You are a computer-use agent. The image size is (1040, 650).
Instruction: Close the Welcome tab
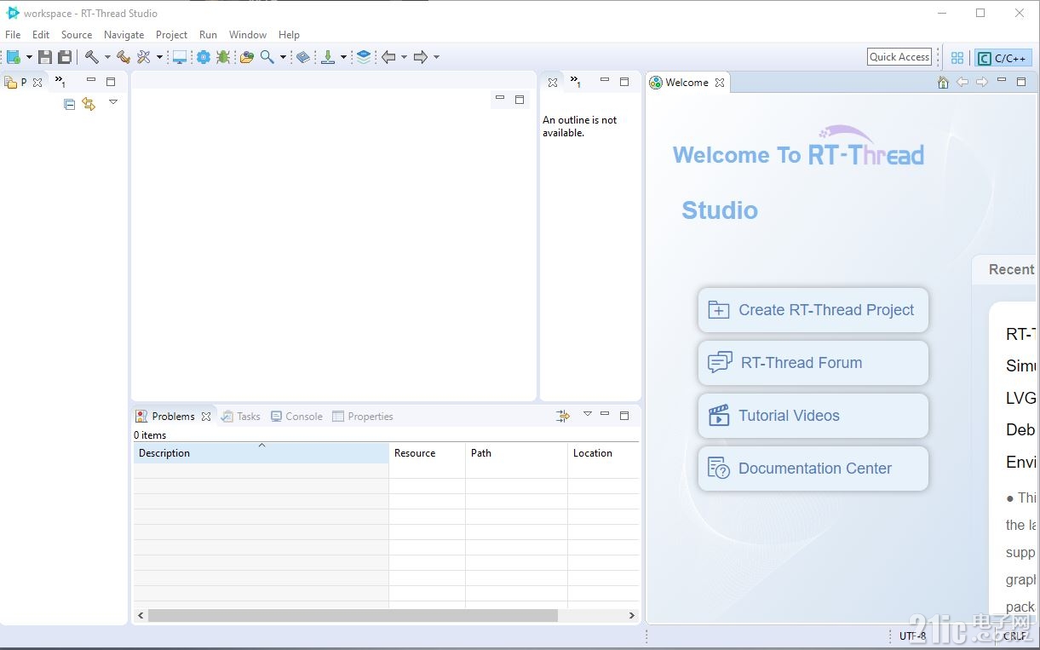(720, 83)
